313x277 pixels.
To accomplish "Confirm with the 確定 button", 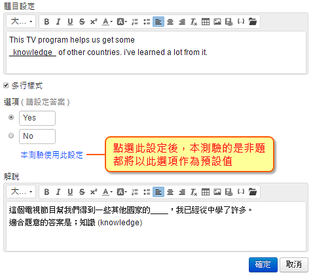I will click(x=263, y=265).
